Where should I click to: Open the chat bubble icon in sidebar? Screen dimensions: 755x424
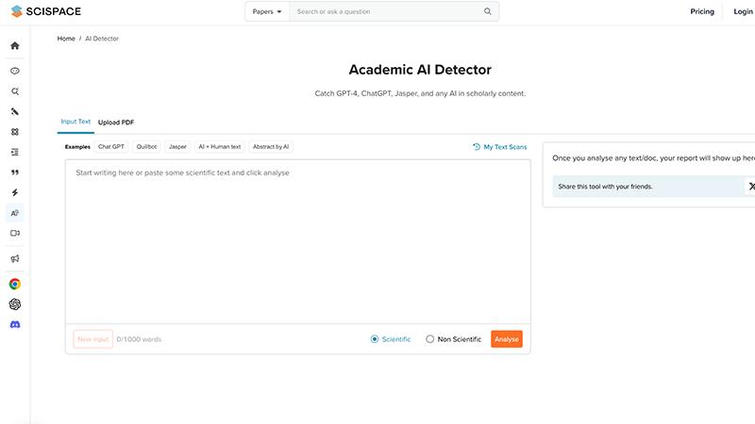coord(15,71)
